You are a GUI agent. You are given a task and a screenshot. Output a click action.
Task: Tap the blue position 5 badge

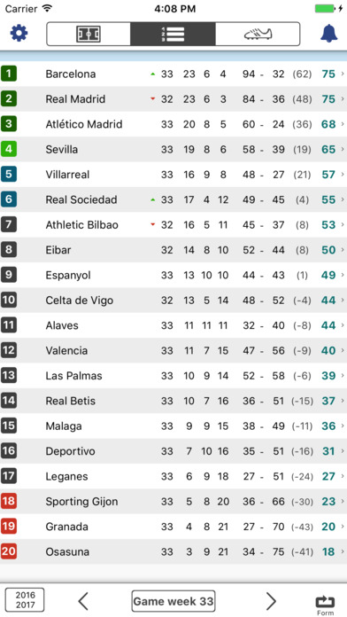click(x=9, y=175)
